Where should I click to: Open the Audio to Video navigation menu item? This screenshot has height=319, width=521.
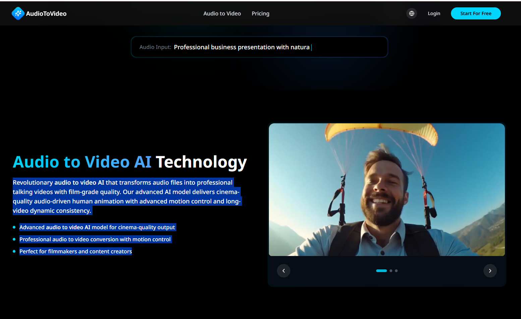click(x=222, y=13)
